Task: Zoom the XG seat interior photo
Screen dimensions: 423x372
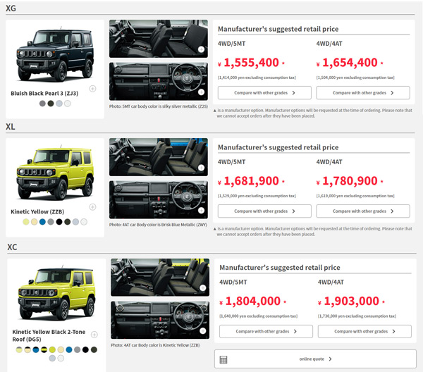Action: pyautogui.click(x=201, y=50)
